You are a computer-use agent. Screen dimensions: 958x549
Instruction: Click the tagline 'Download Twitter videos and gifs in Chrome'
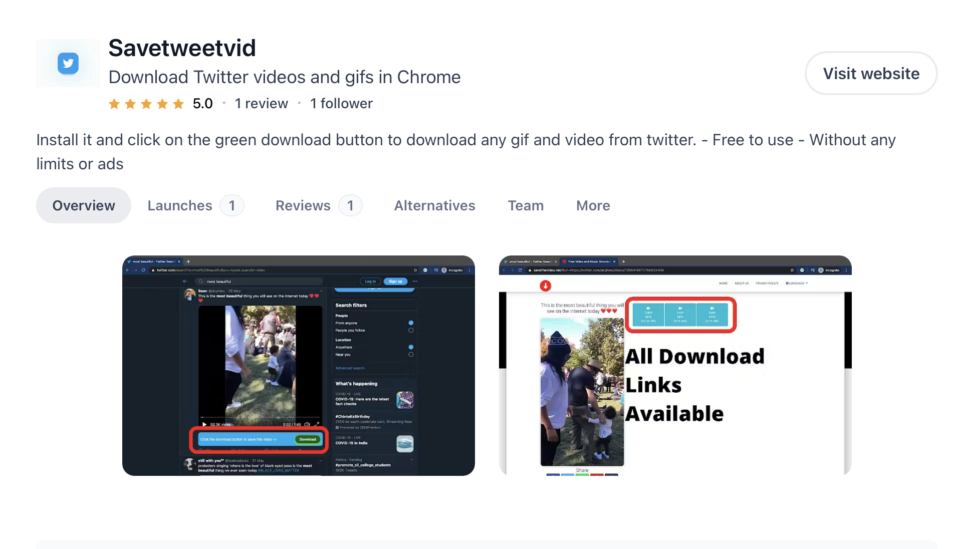(x=284, y=77)
